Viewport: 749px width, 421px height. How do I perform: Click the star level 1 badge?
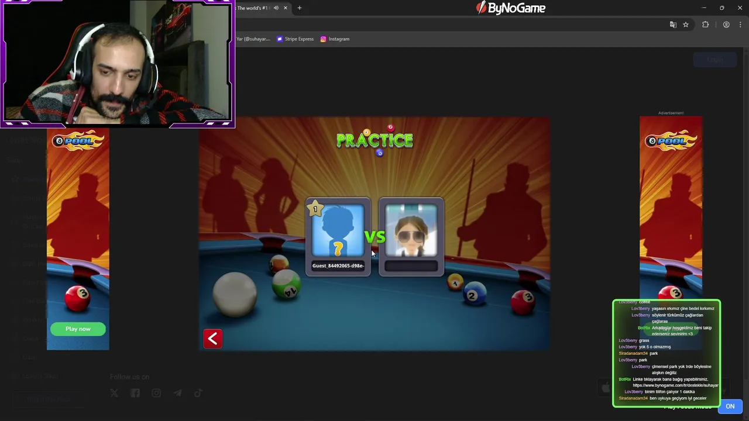click(x=315, y=209)
